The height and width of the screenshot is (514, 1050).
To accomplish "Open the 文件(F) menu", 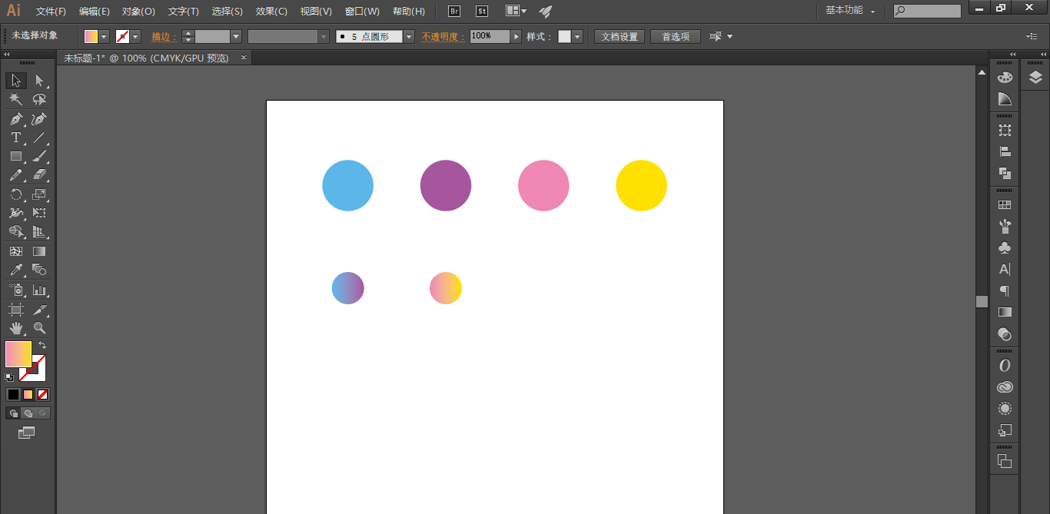I will 51,12.
